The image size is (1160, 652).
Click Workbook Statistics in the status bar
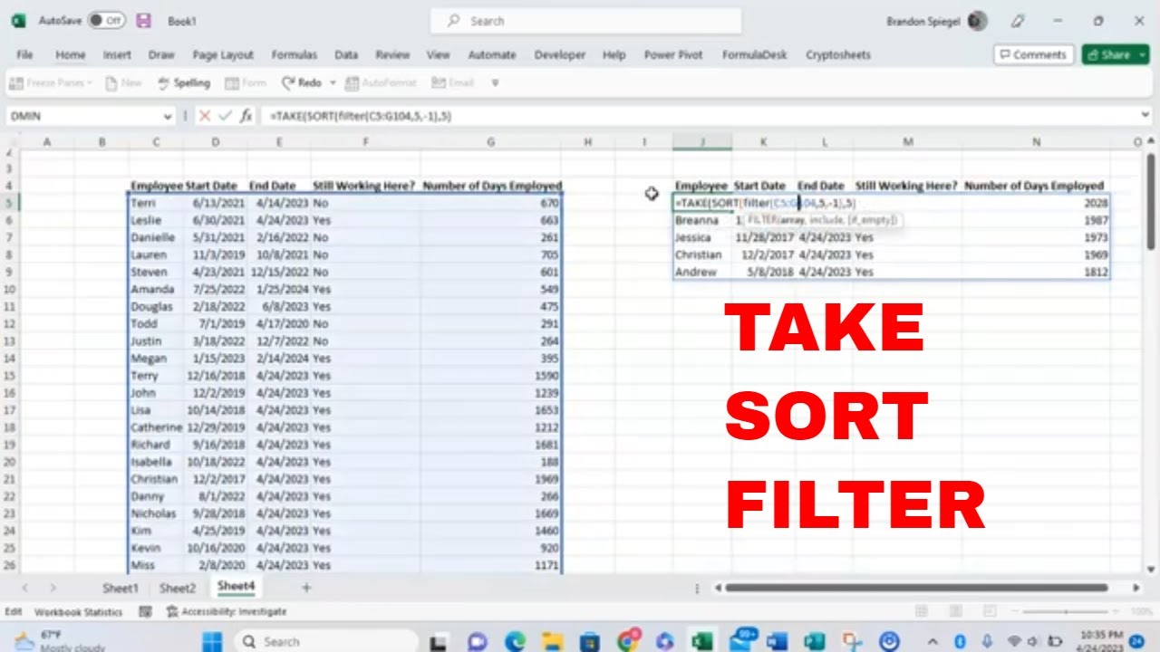[78, 612]
